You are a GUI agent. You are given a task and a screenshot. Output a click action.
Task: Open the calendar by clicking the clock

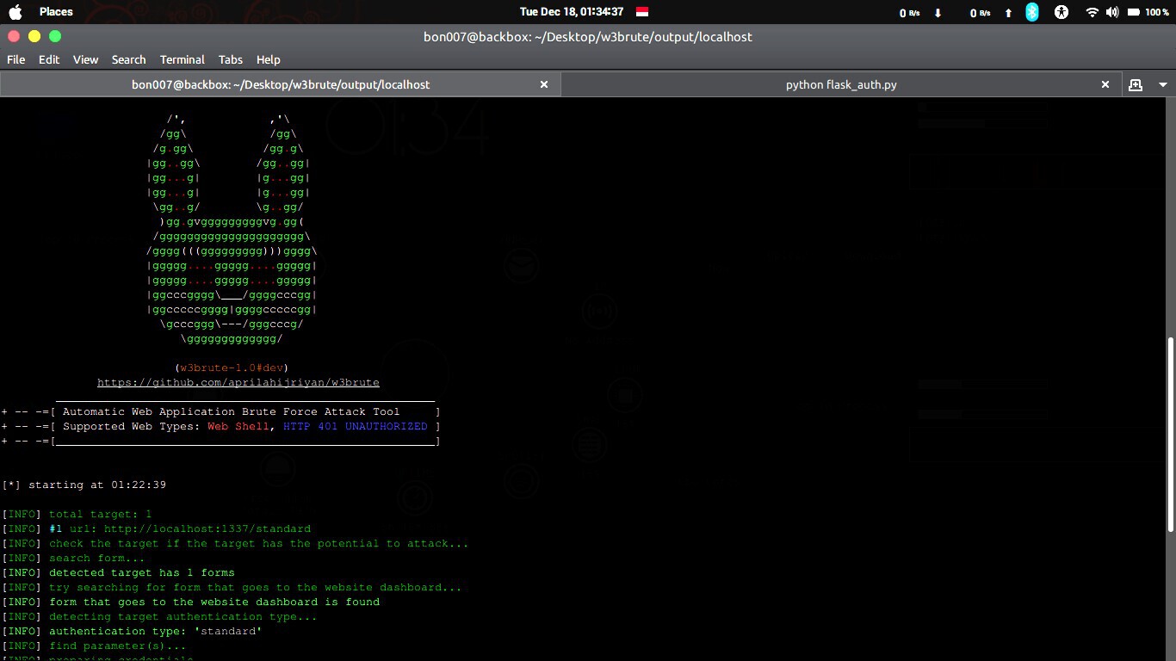(x=572, y=12)
